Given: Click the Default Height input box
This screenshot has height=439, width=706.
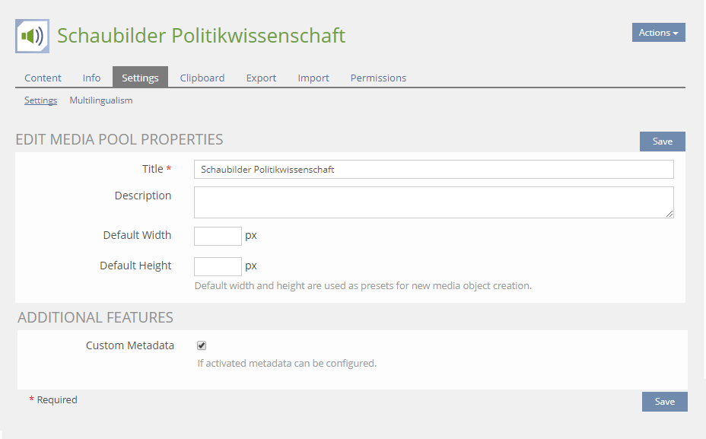Looking at the screenshot, I should click(218, 266).
